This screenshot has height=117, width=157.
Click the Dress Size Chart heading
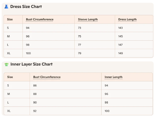pos(26,7)
